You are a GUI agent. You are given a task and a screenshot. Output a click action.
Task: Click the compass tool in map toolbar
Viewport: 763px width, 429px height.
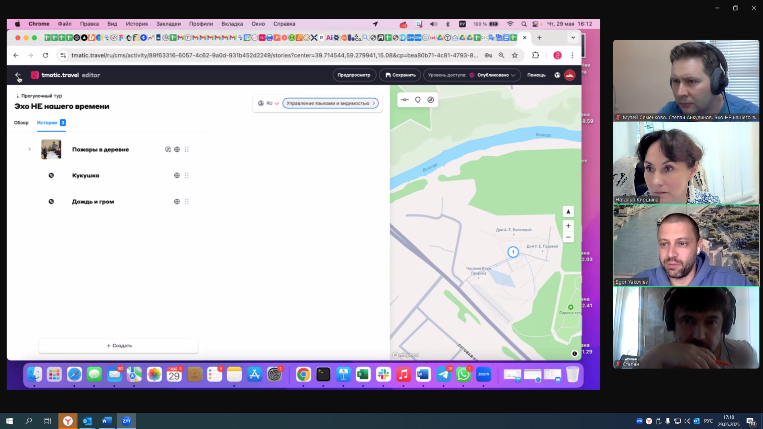(x=430, y=100)
